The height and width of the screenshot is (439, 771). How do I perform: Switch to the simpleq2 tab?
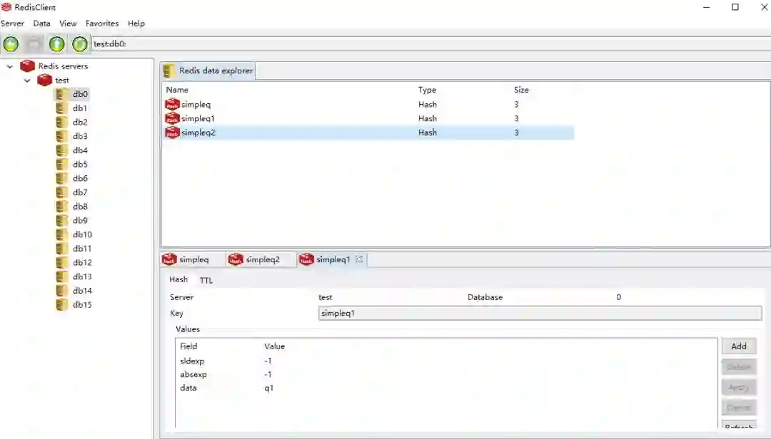261,259
